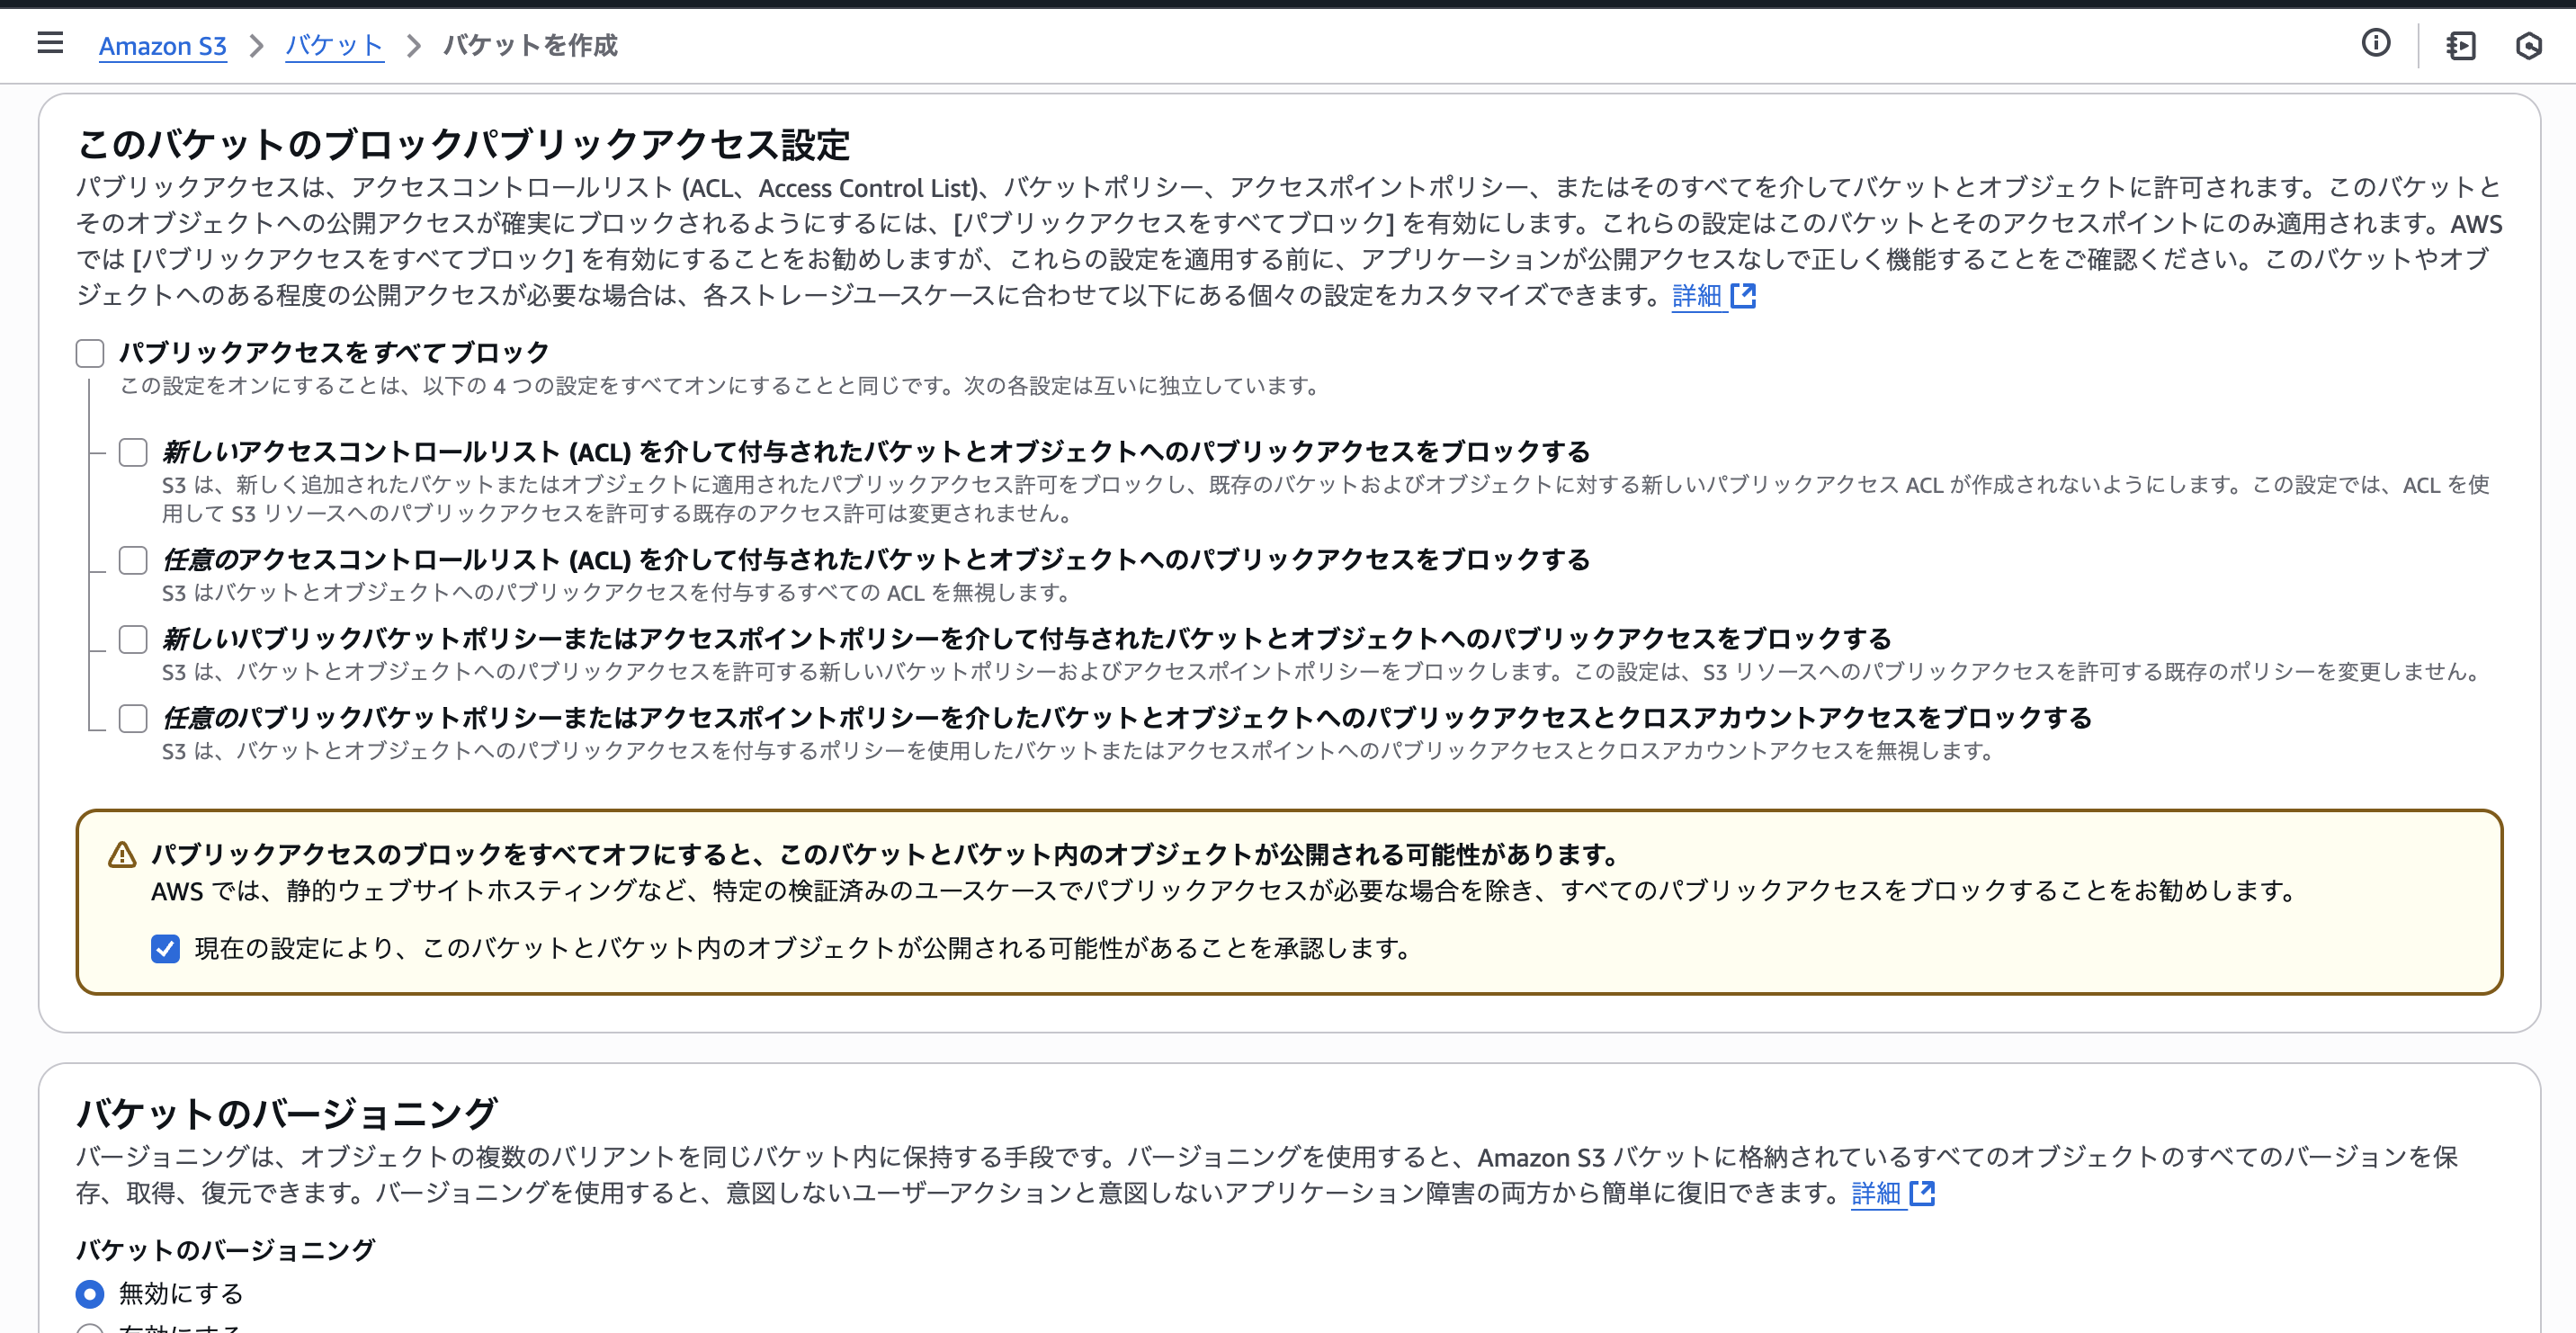This screenshot has height=1333, width=2576.
Task: Enable 新しいアクセスコントロールリスト (ACL) block checkbox
Action: (133, 452)
